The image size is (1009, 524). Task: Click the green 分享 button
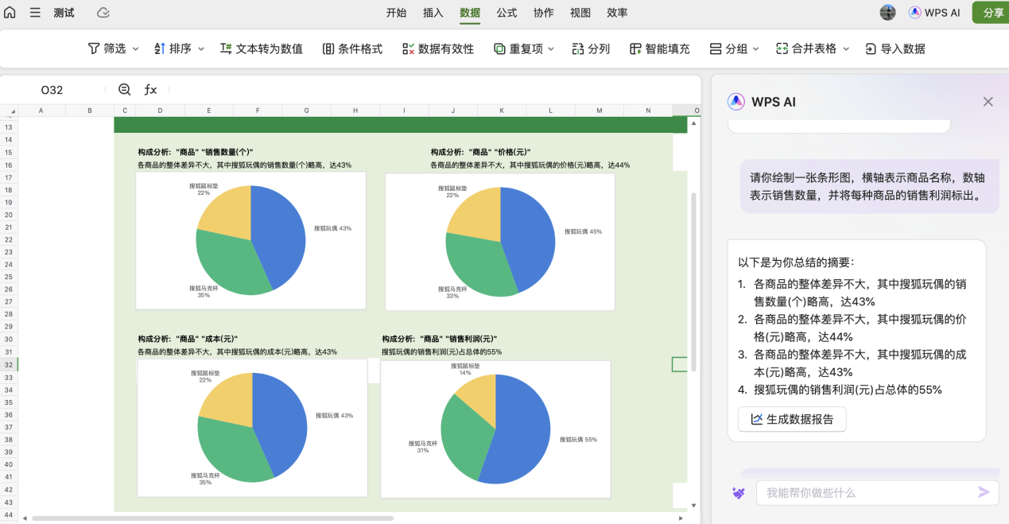pyautogui.click(x=992, y=13)
